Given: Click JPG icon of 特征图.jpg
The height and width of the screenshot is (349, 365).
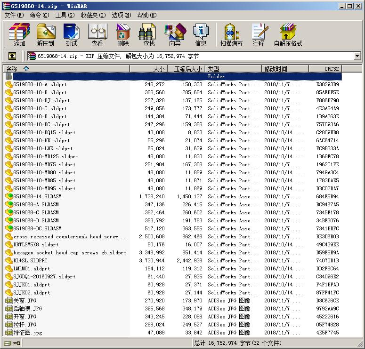Looking at the screenshot, I should pyautogui.click(x=9, y=333).
